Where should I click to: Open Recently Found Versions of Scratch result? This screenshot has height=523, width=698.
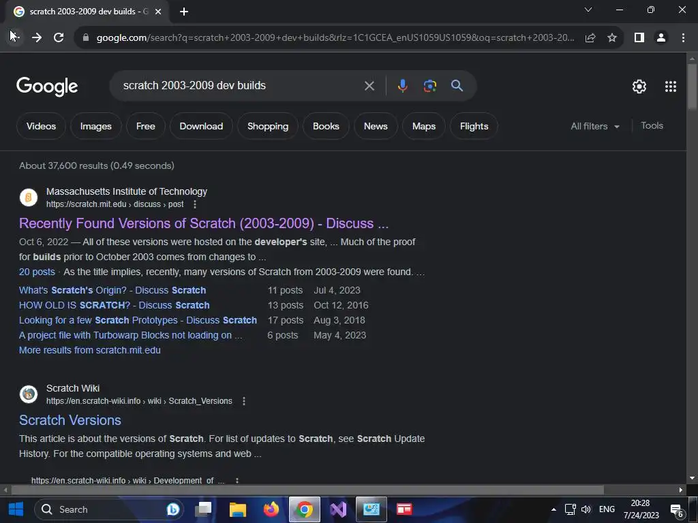pos(204,223)
